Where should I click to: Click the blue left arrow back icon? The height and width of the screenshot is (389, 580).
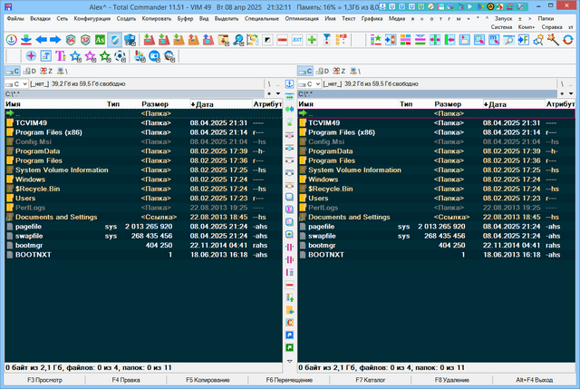pos(41,40)
